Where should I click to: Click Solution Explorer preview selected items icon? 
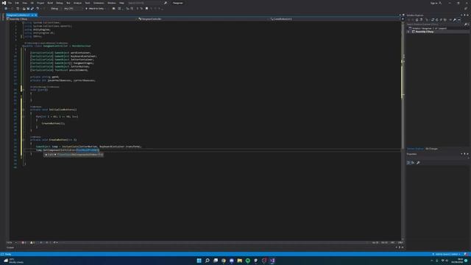459,20
